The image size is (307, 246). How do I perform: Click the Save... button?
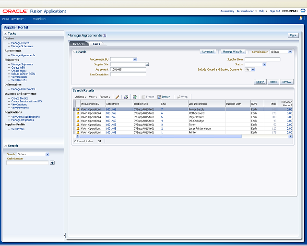(x=287, y=82)
